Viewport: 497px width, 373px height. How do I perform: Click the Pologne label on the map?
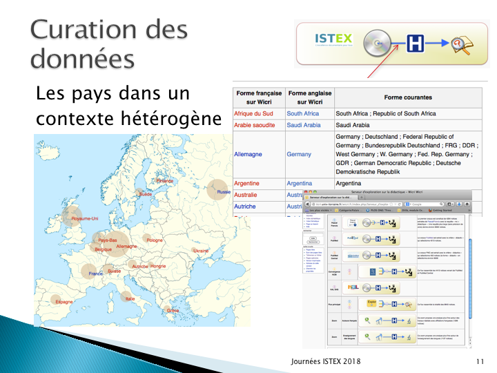[155, 240]
